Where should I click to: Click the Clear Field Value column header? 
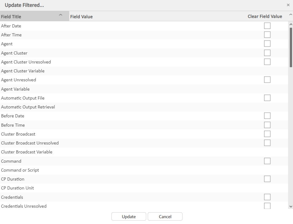coord(265,17)
